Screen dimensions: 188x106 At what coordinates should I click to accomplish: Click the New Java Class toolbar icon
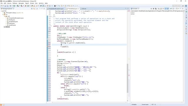pos(28,6)
